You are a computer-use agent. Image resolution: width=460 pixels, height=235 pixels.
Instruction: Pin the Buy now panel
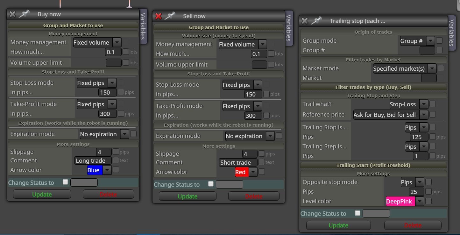24,14
